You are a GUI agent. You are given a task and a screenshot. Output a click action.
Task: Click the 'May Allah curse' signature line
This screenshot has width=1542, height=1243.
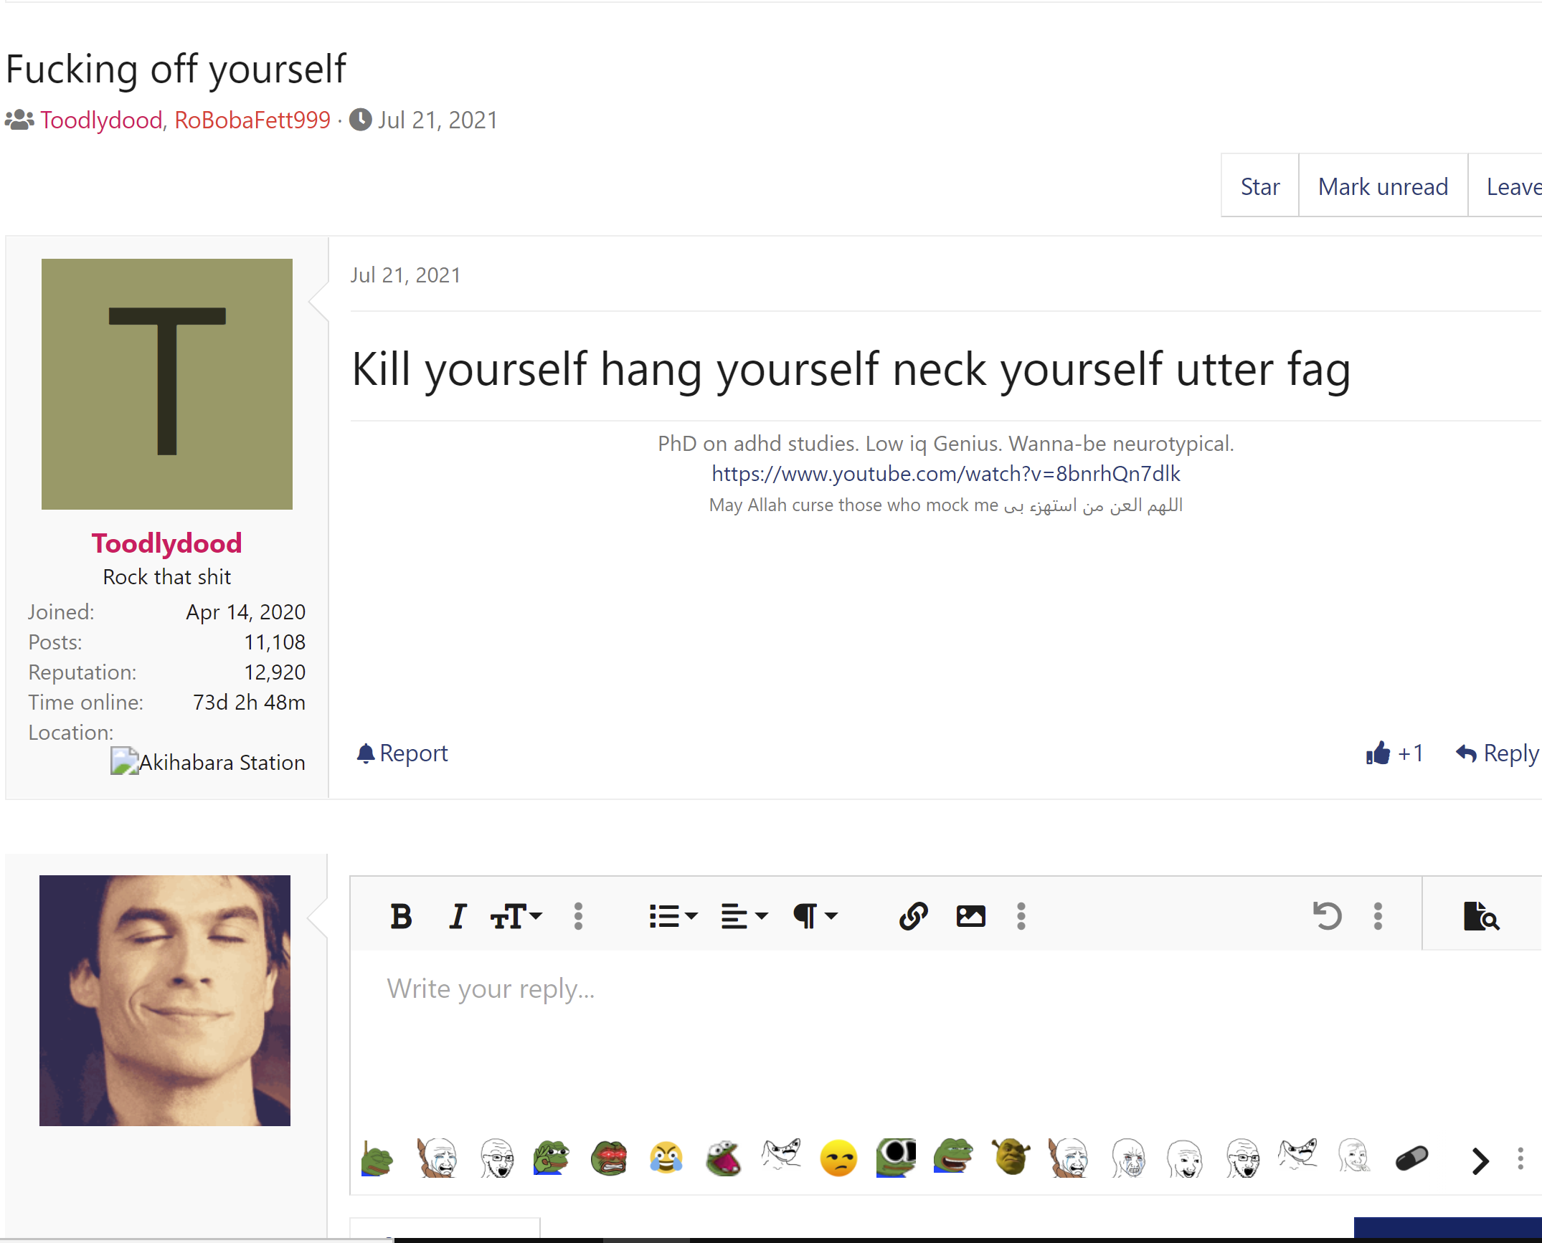pos(945,505)
